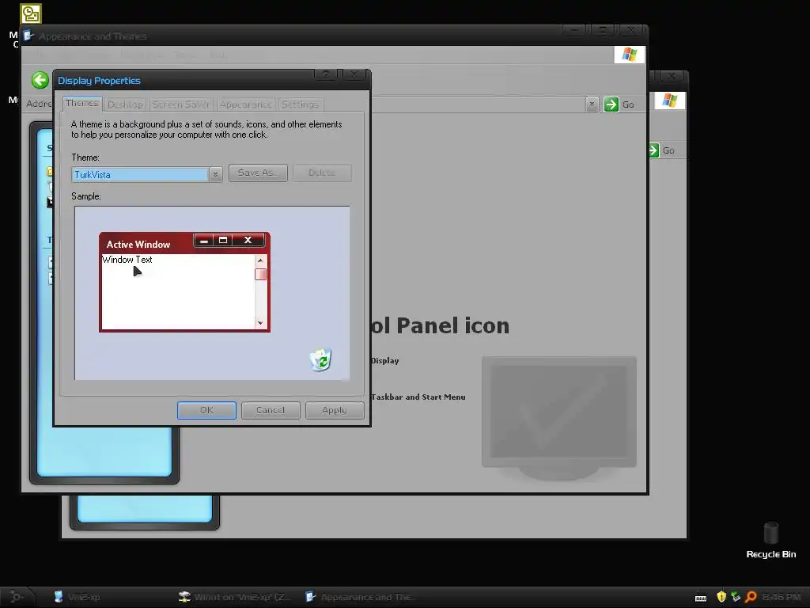Click the "Theme:" label
This screenshot has width=810, height=608.
tap(85, 158)
